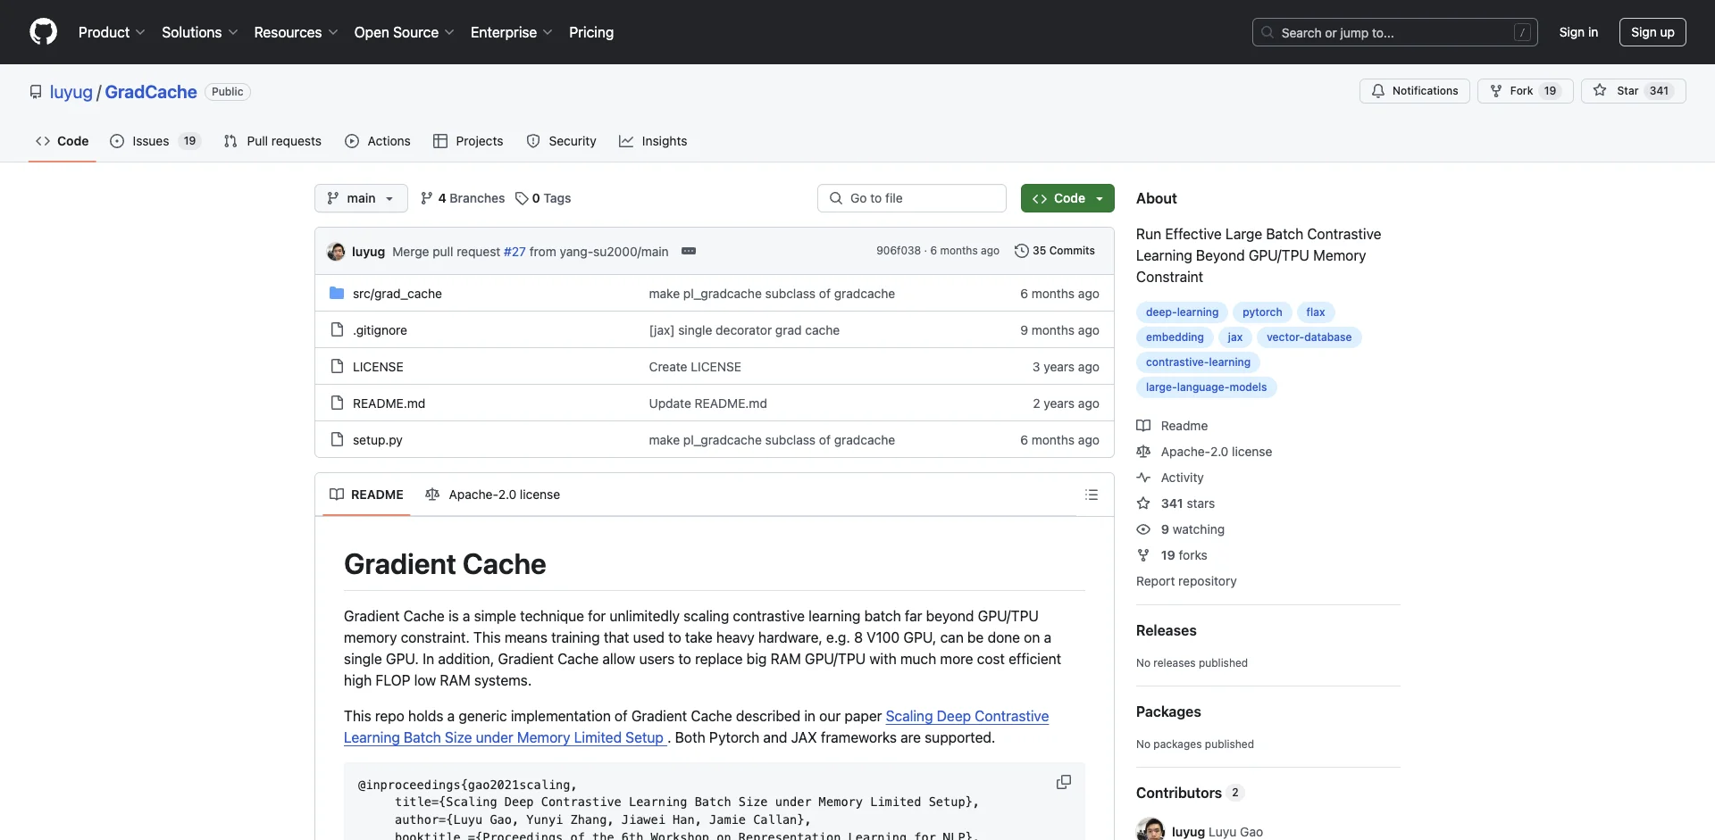Focus the Search or jump to field
Image resolution: width=1715 pixels, height=840 pixels.
tap(1395, 32)
